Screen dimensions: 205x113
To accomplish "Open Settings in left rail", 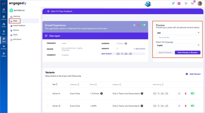I will point(4,54).
